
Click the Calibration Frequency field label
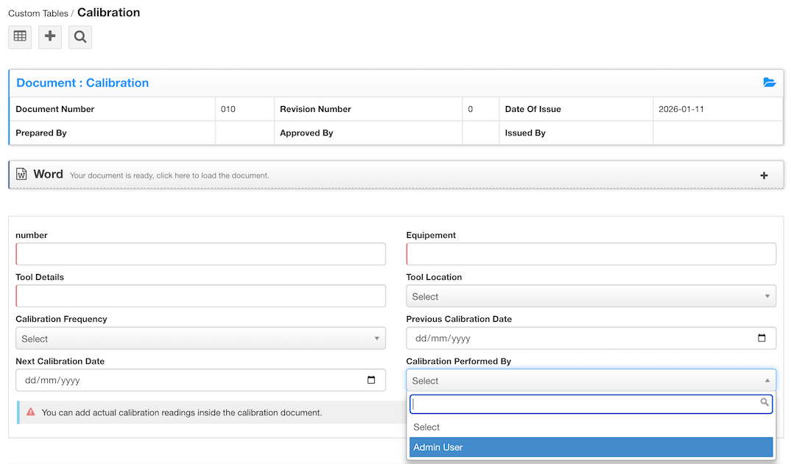[x=61, y=319]
